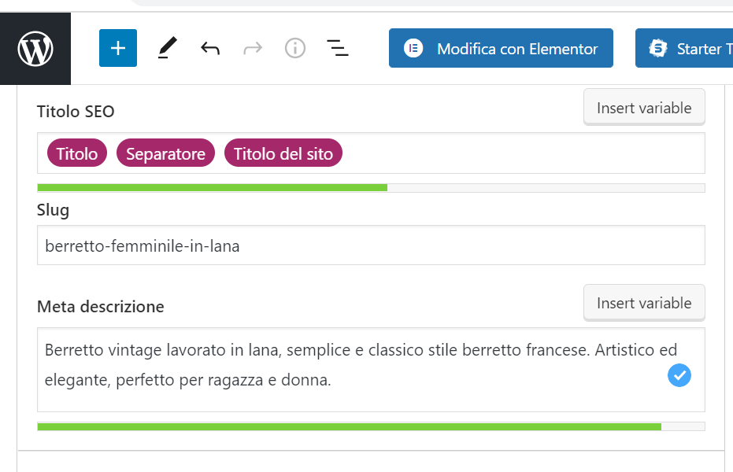Select the pencil Tools icon
The image size is (733, 472).
tap(167, 48)
